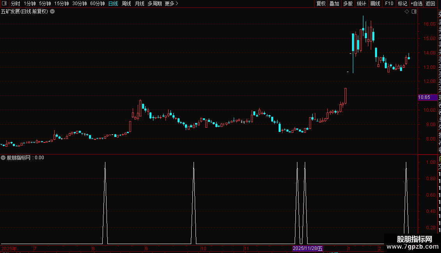The image size is (441, 253).
Task: Expand the 更多 periods menu
Action: 172,4
